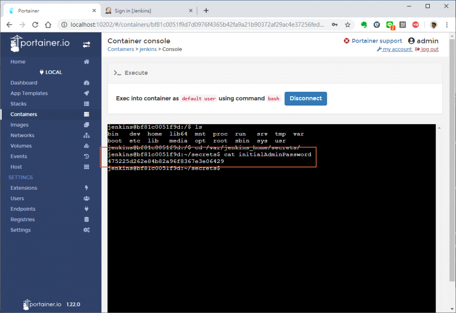This screenshot has height=313, width=456.
Task: Click the Evernote elephant extension icon
Action: coord(364,25)
